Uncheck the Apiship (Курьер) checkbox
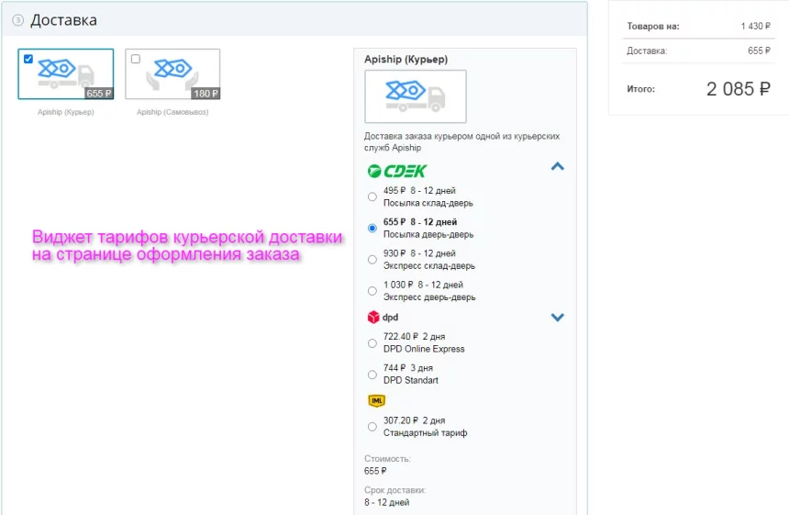Viewport: 789px width, 515px height. [28, 59]
